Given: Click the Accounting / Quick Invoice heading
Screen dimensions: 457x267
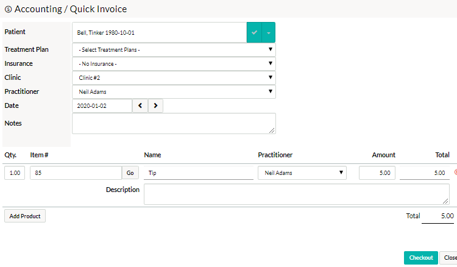Looking at the screenshot, I should 71,9.
